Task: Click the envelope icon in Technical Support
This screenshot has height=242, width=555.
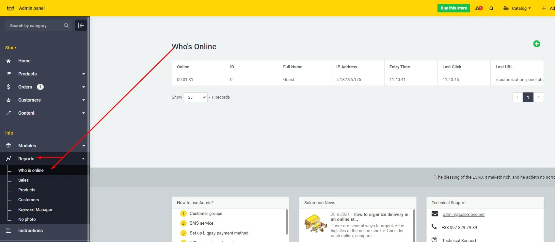Action: (435, 214)
